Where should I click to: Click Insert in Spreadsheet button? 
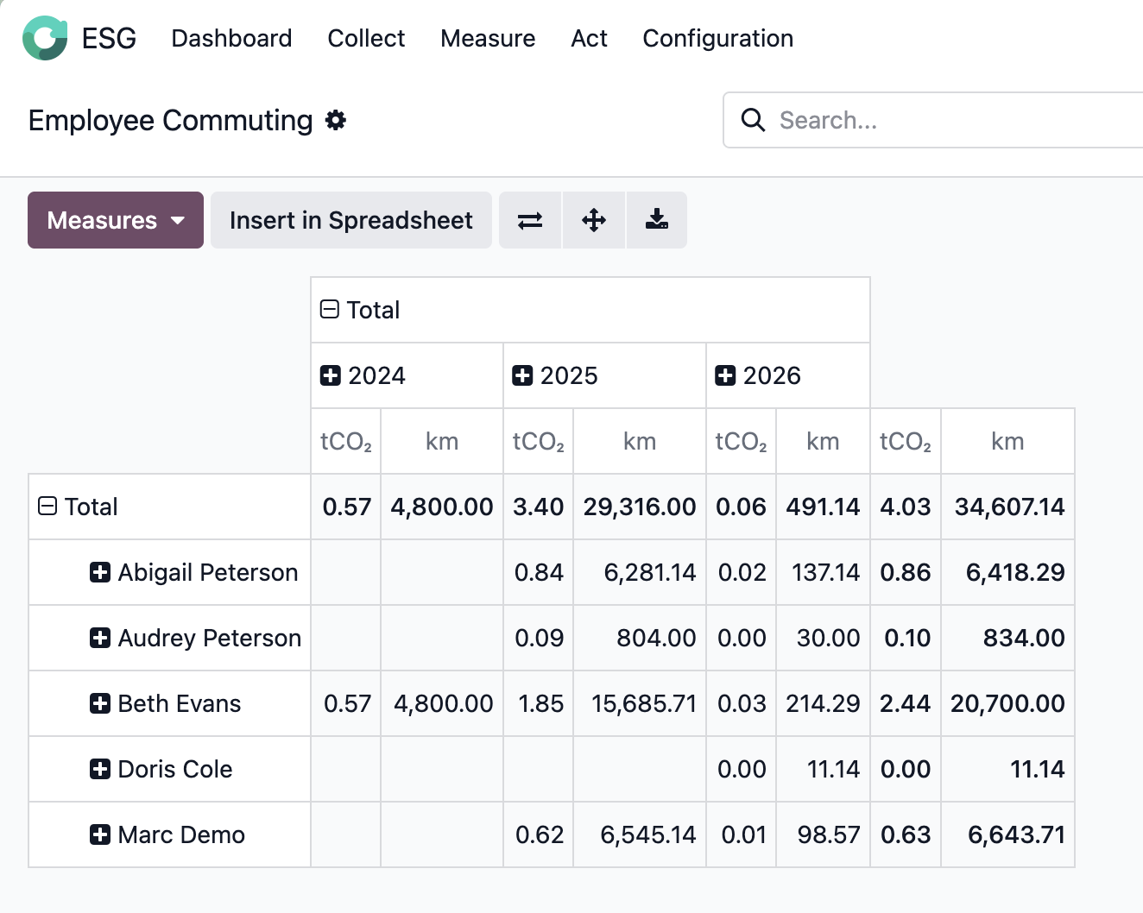350,220
